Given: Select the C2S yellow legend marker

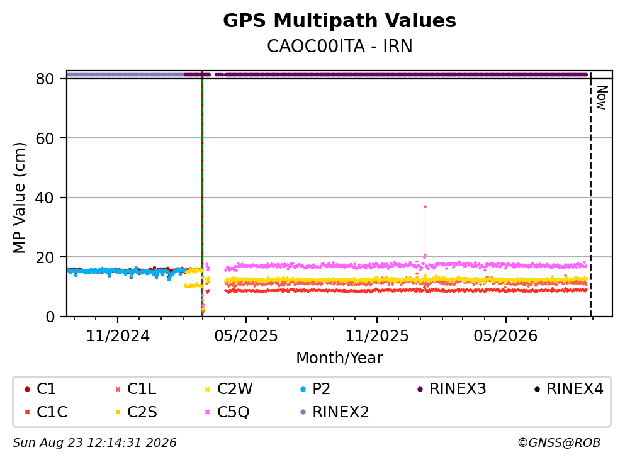Looking at the screenshot, I should pos(118,412).
